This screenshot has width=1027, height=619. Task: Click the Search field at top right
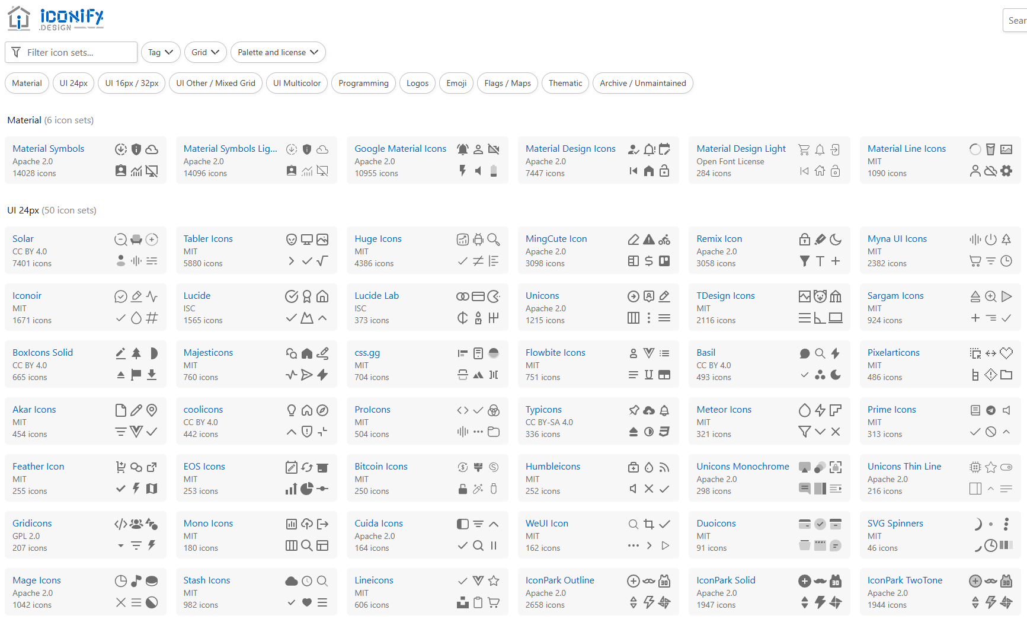click(1015, 20)
